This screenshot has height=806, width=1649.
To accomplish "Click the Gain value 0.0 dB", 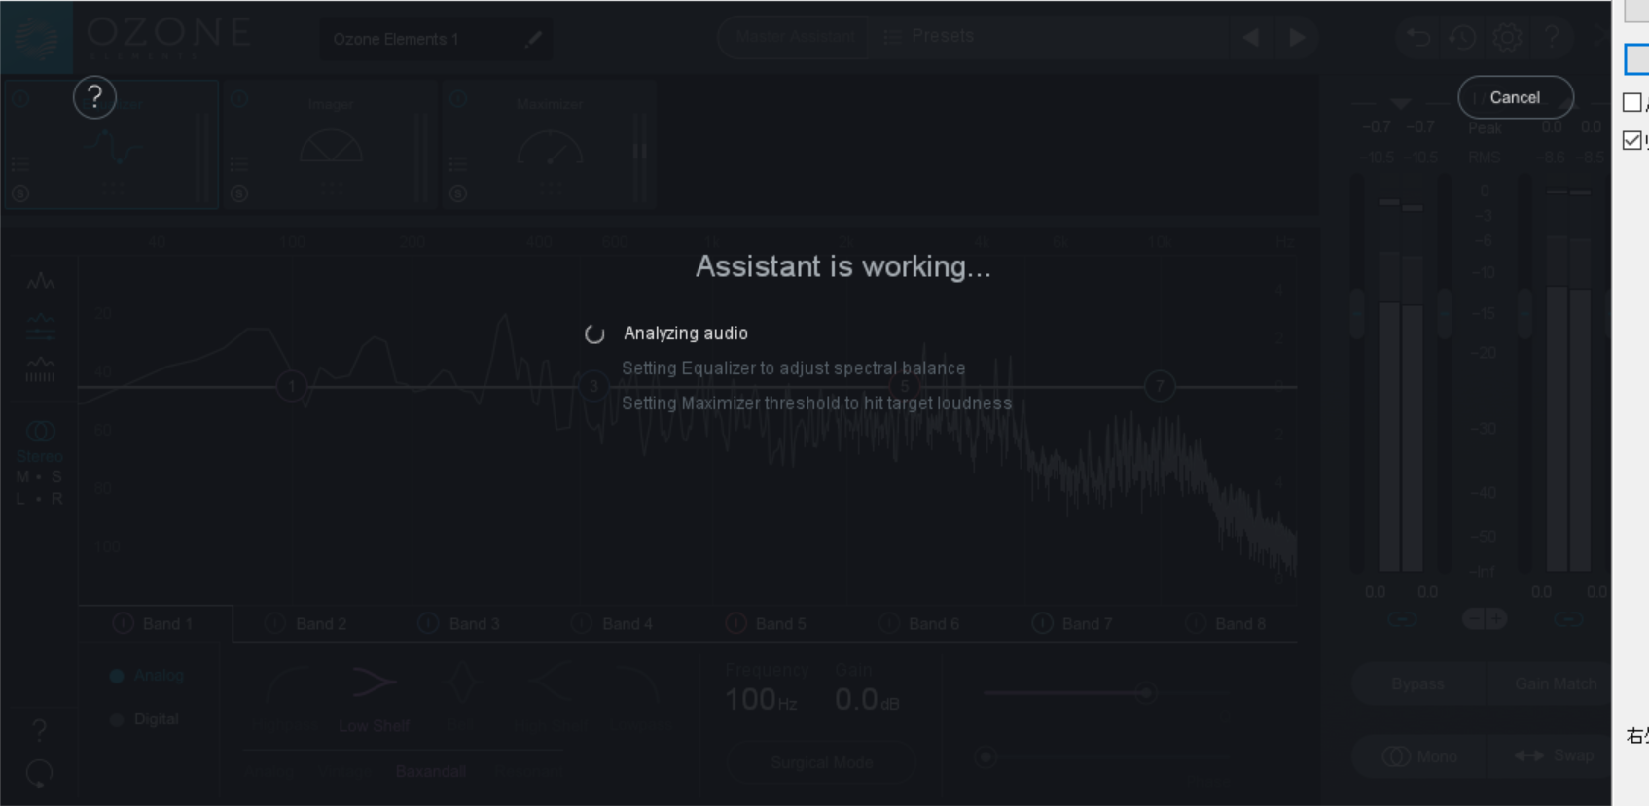I will pos(867,699).
